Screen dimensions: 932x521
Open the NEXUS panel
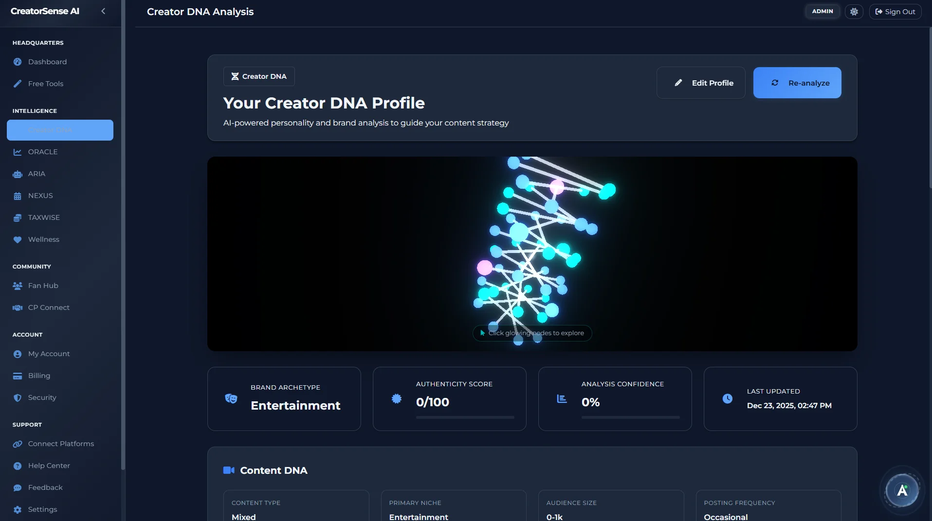pyautogui.click(x=40, y=196)
